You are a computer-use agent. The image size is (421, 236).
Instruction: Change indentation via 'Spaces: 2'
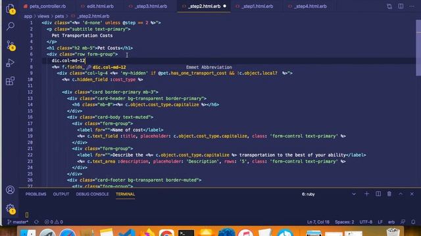point(345,222)
